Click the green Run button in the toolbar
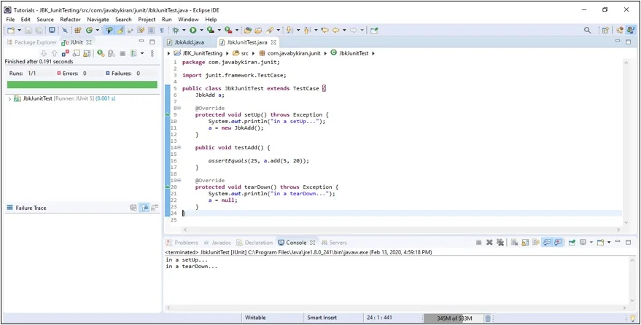641x325 pixels. coord(193,30)
